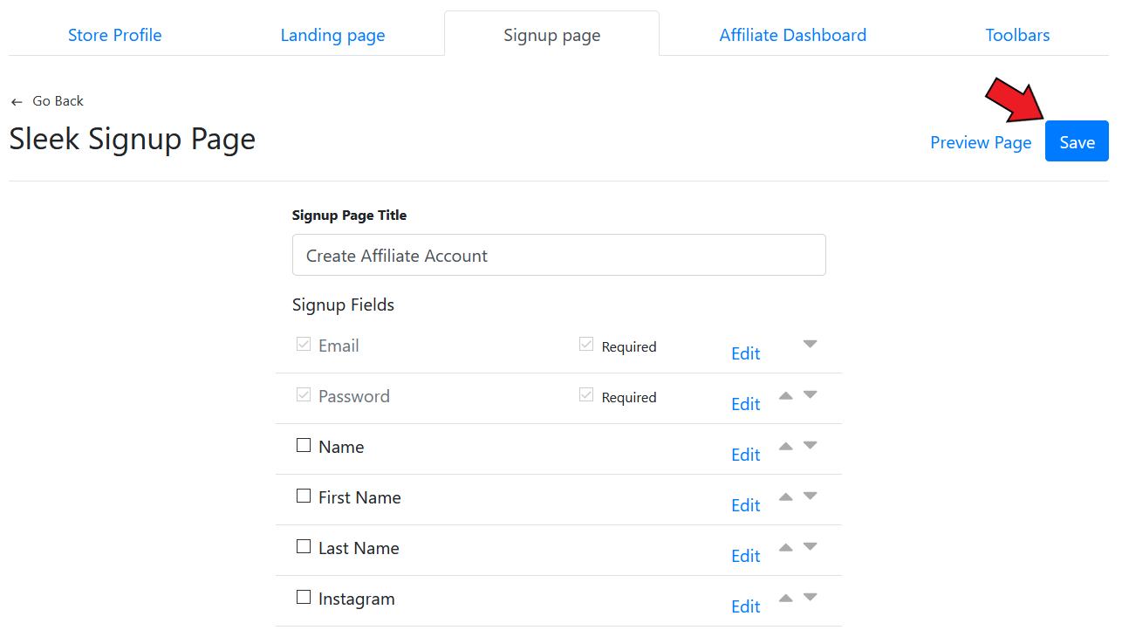Move the Last Name field up with arrow
Screen dimensions: 1122x630
[x=785, y=547]
